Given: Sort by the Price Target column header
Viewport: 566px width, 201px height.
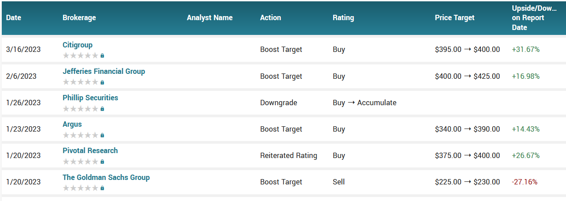Looking at the screenshot, I should pos(455,18).
